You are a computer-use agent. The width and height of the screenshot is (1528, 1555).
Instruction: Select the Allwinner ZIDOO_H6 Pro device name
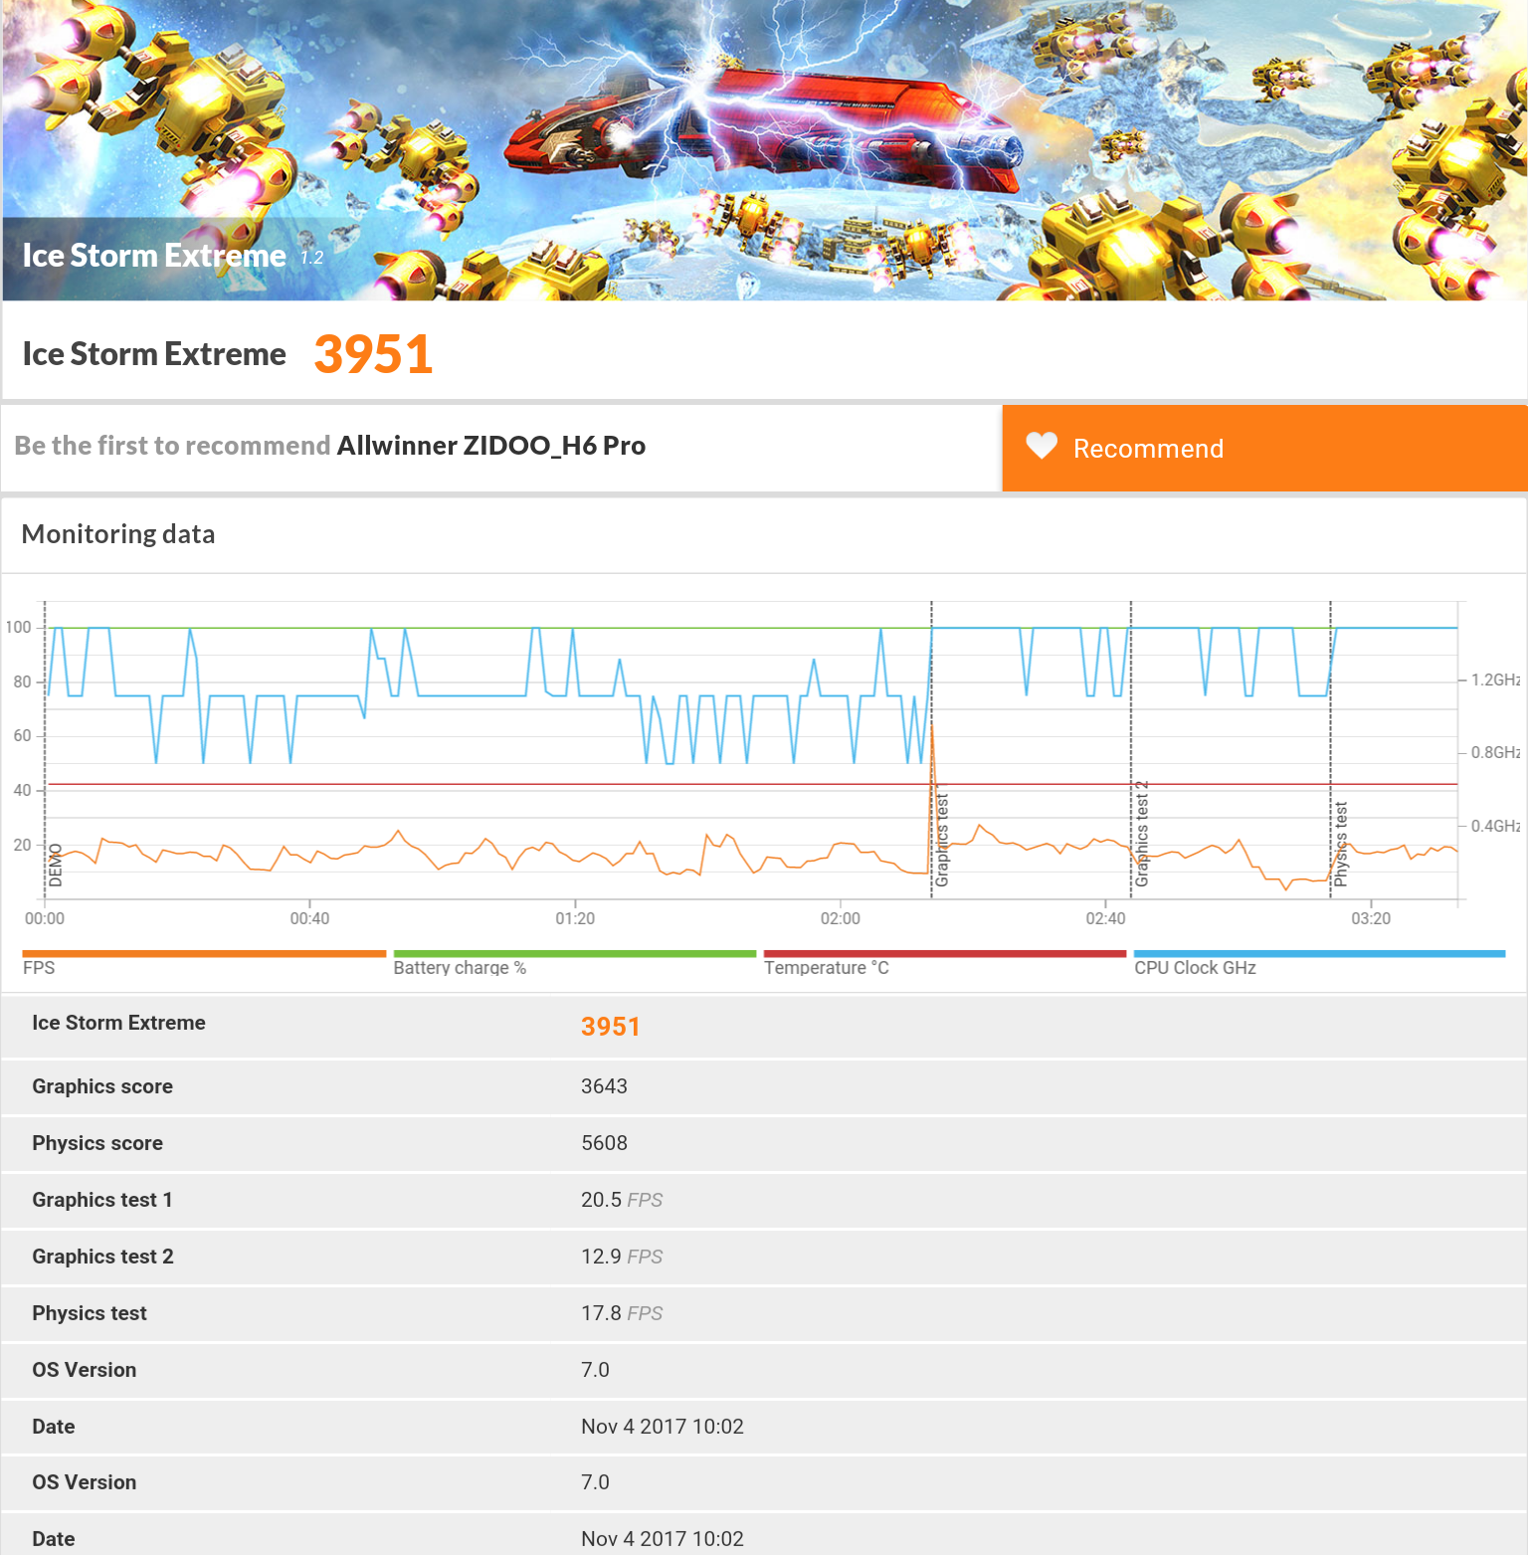pyautogui.click(x=491, y=446)
